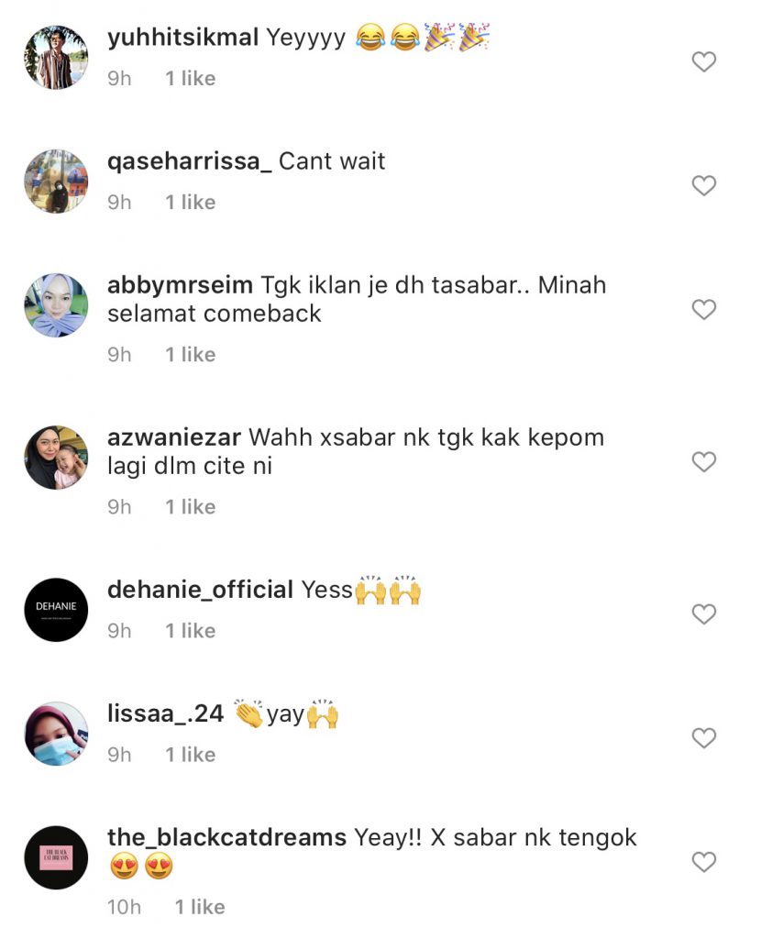Screen dimensions: 761x939
Task: Open lissaa_.24 username link
Action: tap(165, 713)
